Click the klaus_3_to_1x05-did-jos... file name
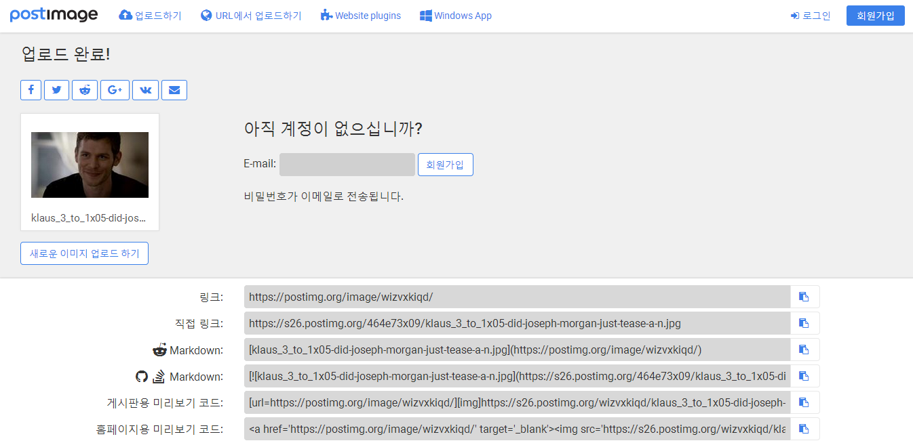The image size is (913, 443). pyautogui.click(x=89, y=217)
